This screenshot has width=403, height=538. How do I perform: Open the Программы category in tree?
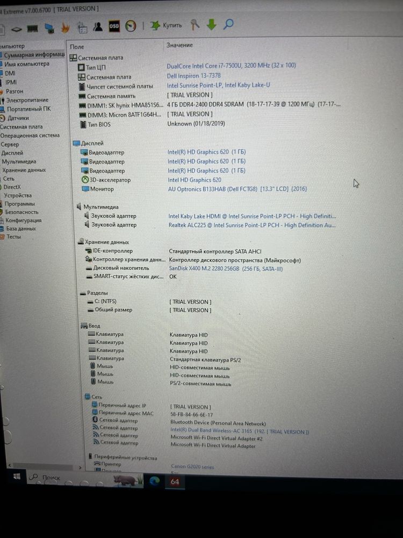click(x=20, y=204)
